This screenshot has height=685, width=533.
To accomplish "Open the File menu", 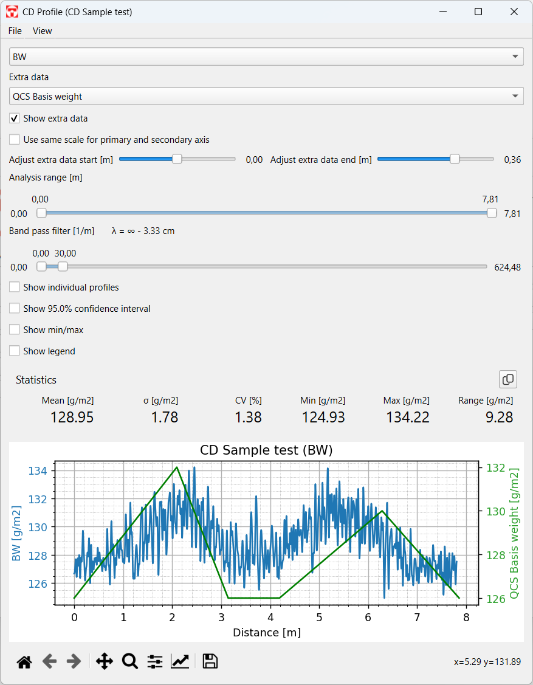I will click(x=14, y=31).
